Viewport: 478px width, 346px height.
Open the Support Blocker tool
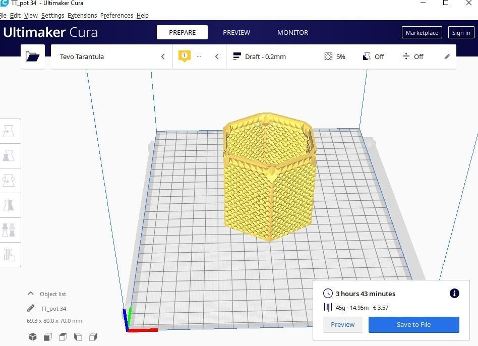pos(9,255)
